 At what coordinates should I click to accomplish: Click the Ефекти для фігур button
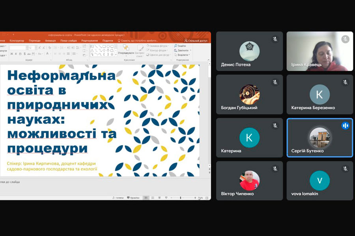pos(158,55)
